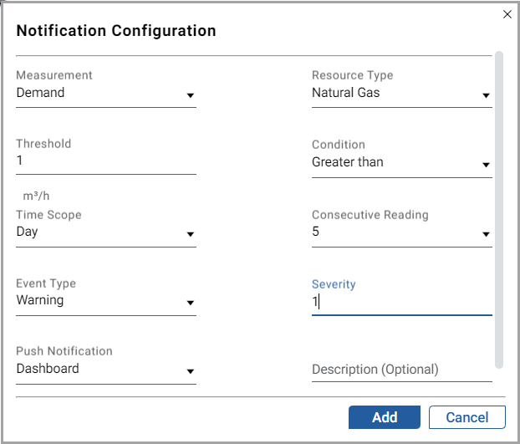The width and height of the screenshot is (520, 444).
Task: Click the Threshold input field
Action: click(x=106, y=161)
